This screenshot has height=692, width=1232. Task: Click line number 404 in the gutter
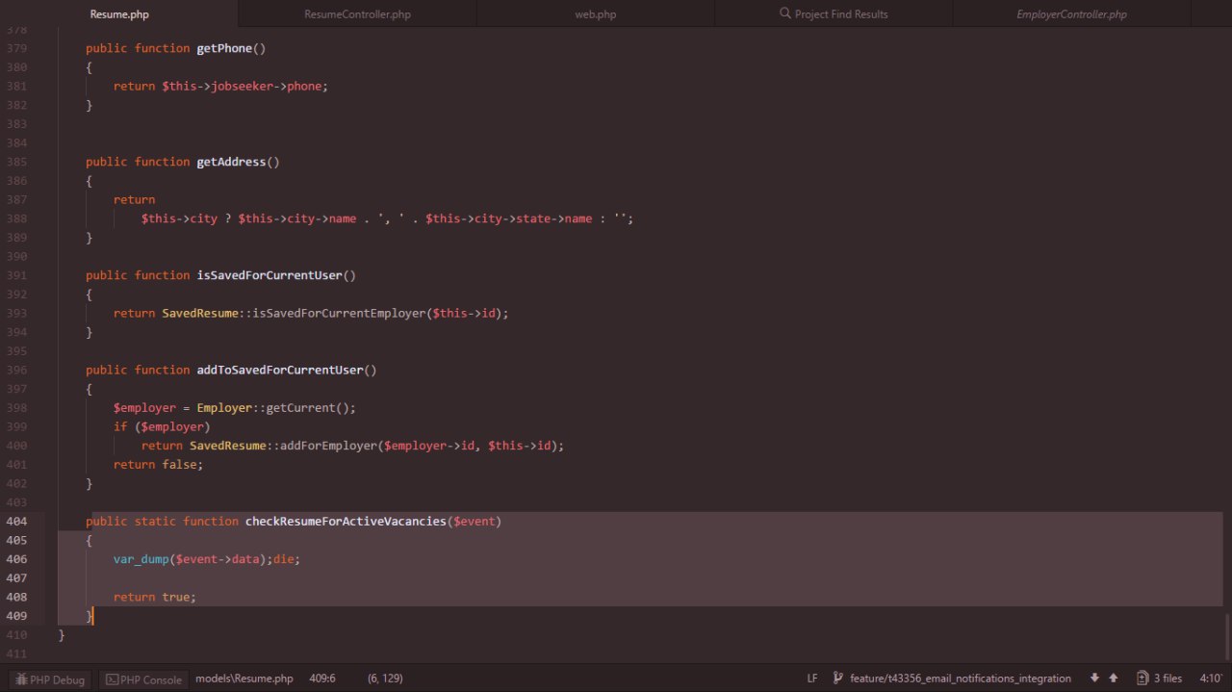(17, 521)
